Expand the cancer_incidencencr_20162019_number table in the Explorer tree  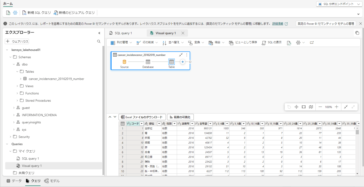[x=21, y=79]
